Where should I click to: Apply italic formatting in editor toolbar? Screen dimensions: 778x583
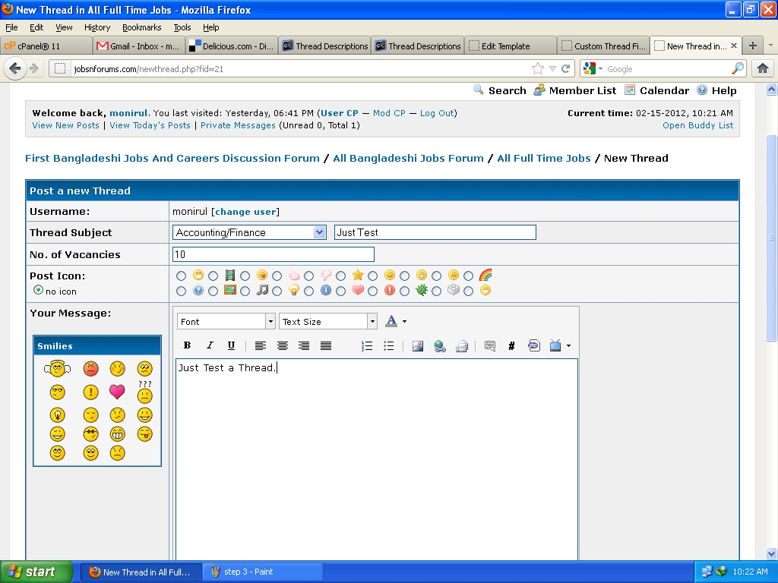click(210, 346)
